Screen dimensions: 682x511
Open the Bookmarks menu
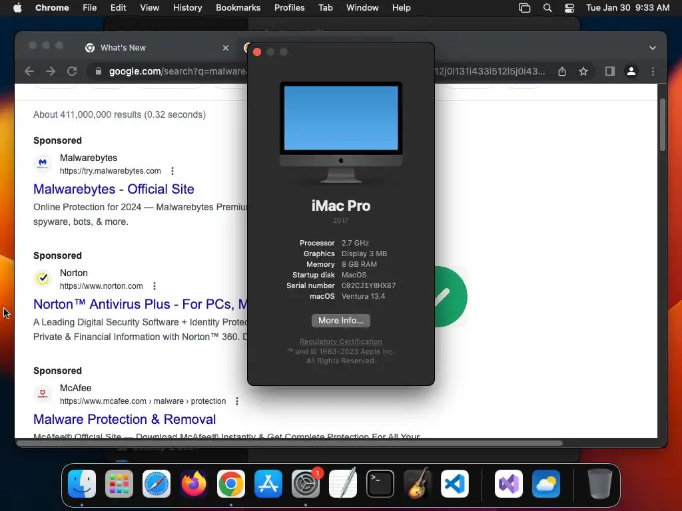pyautogui.click(x=238, y=8)
